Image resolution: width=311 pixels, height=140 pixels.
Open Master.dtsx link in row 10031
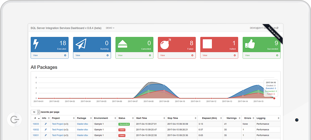point(83,135)
